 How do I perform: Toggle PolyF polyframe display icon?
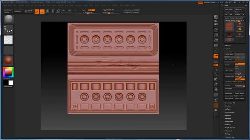click(x=216, y=95)
